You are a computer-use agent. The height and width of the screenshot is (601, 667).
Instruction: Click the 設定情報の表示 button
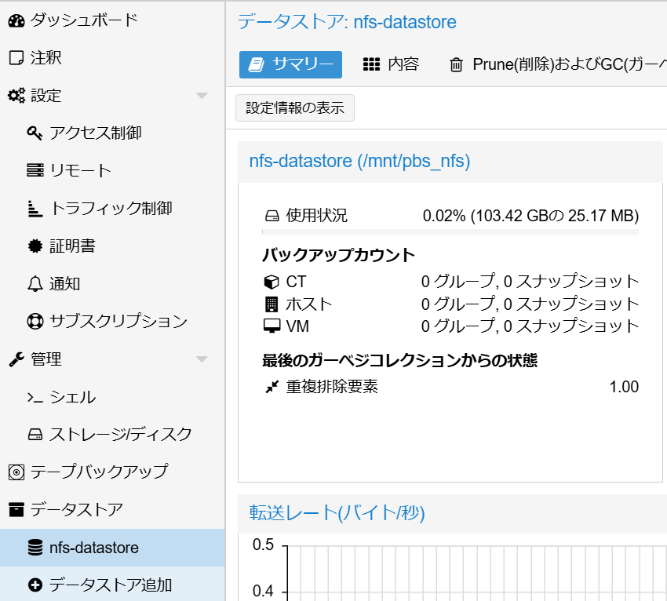point(295,108)
